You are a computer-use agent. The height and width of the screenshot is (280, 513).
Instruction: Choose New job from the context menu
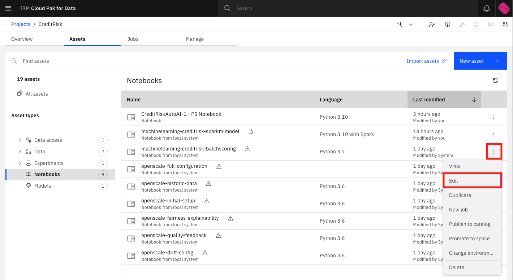coord(472,210)
